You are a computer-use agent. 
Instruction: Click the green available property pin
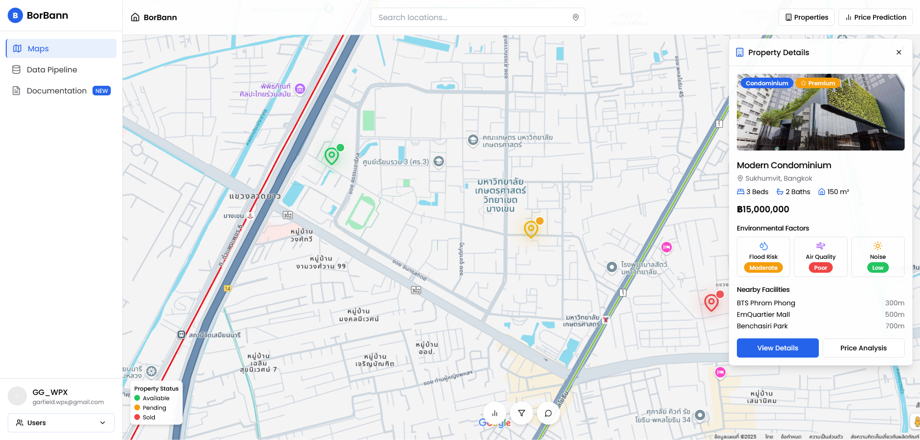click(x=332, y=156)
